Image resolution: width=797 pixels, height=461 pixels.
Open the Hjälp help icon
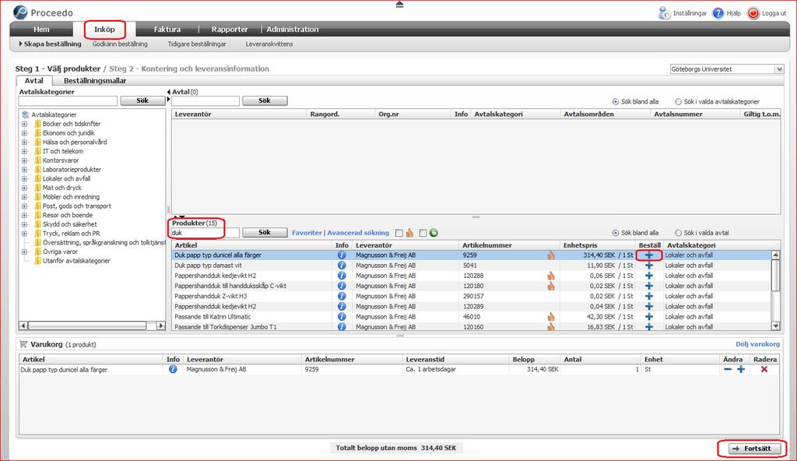(718, 13)
